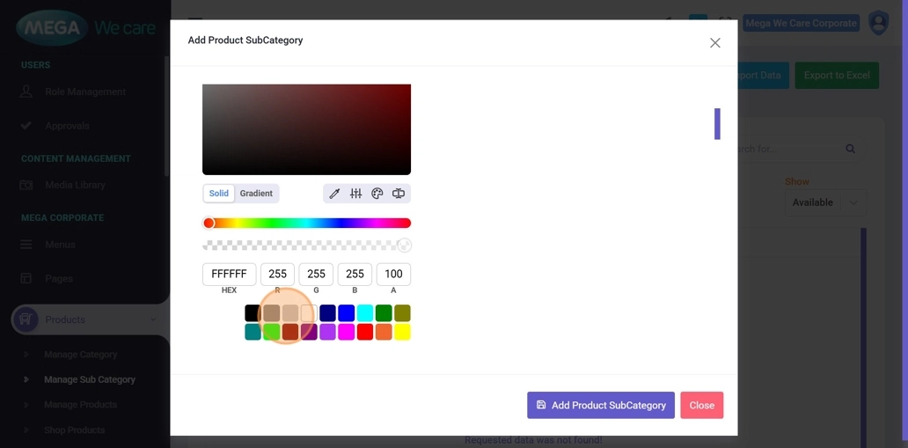Click the Products cart icon in sidebar
Image resolution: width=908 pixels, height=448 pixels.
26,319
